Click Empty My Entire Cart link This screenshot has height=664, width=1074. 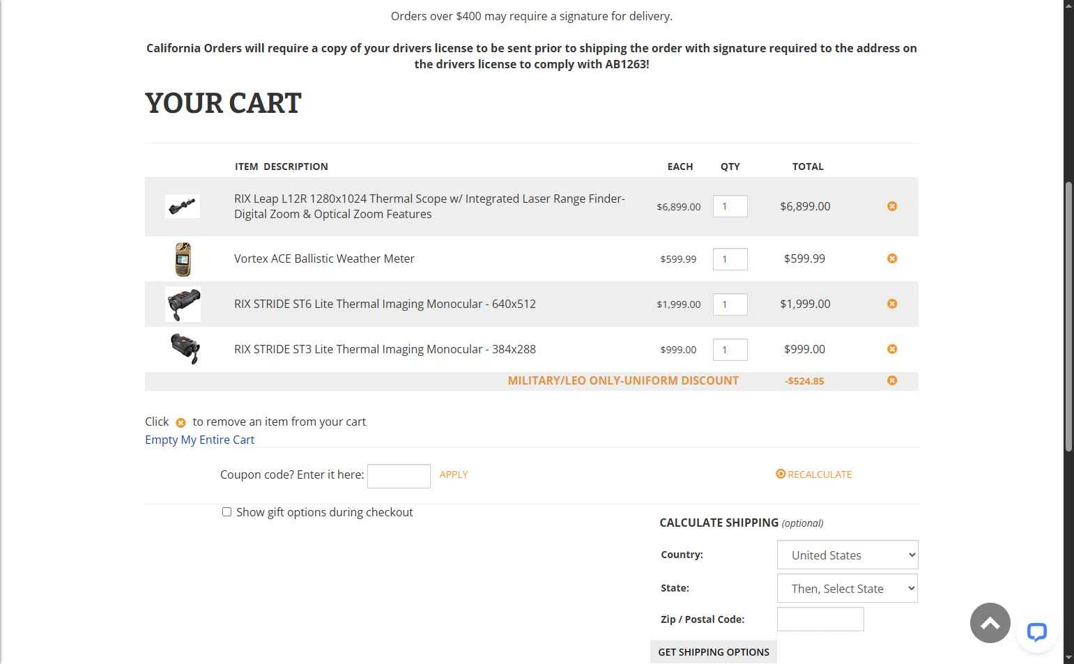pos(199,440)
